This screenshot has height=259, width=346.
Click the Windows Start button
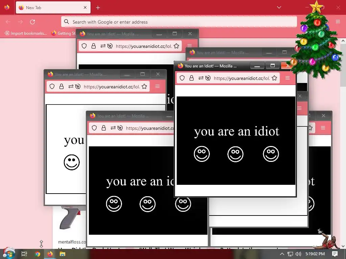click(x=8, y=254)
